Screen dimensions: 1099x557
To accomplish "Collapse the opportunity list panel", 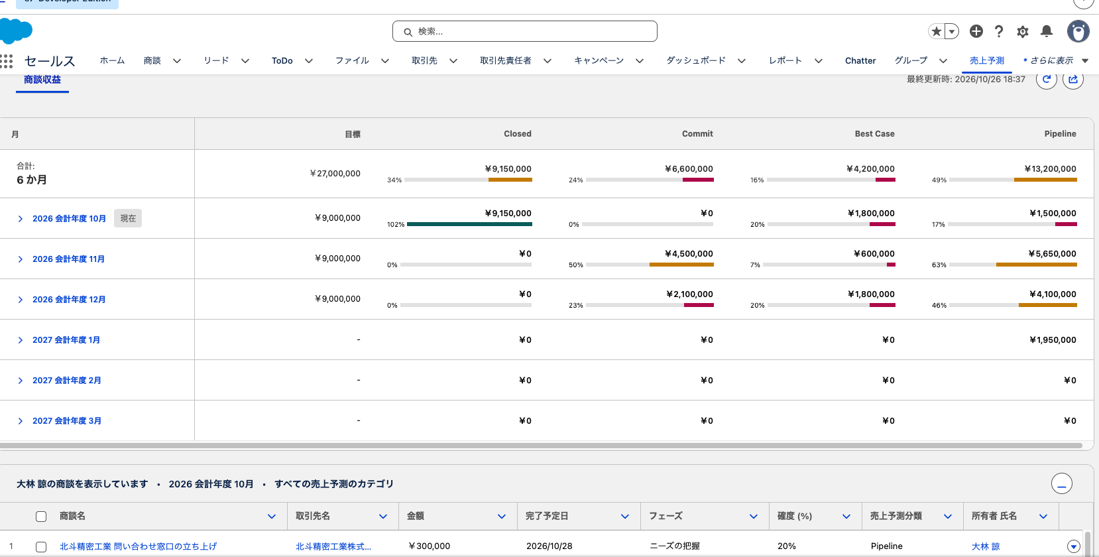I will tap(1062, 483).
